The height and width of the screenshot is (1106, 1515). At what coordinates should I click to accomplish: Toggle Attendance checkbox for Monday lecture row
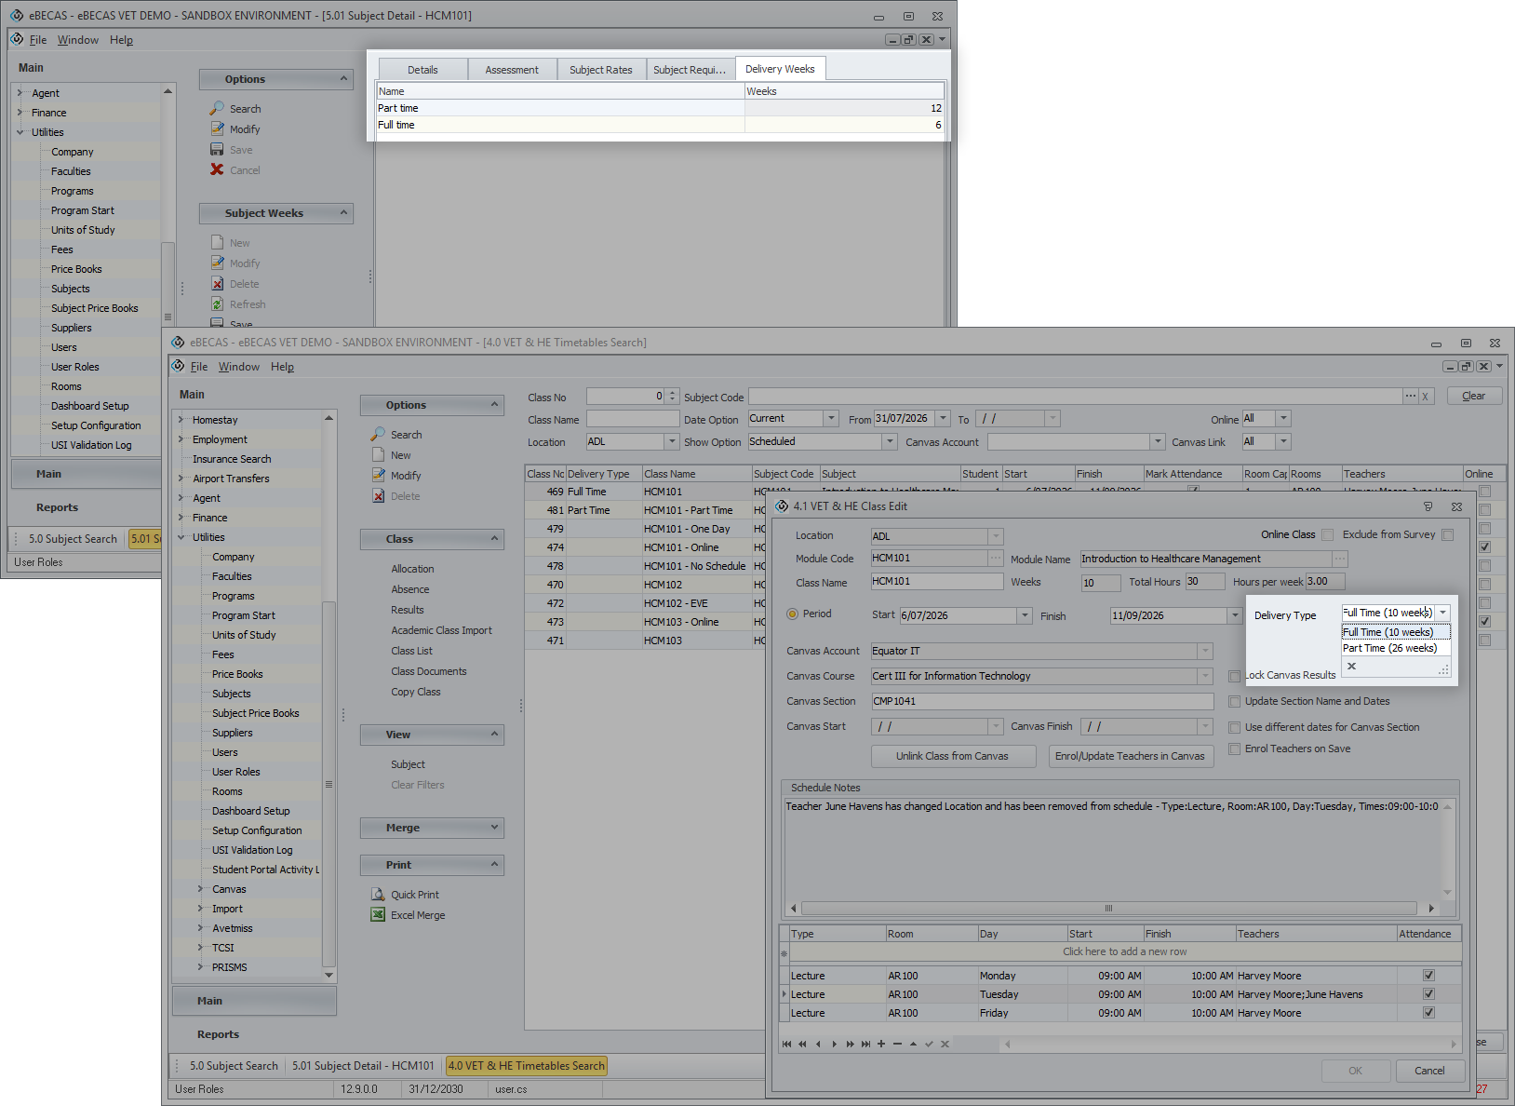(x=1428, y=975)
